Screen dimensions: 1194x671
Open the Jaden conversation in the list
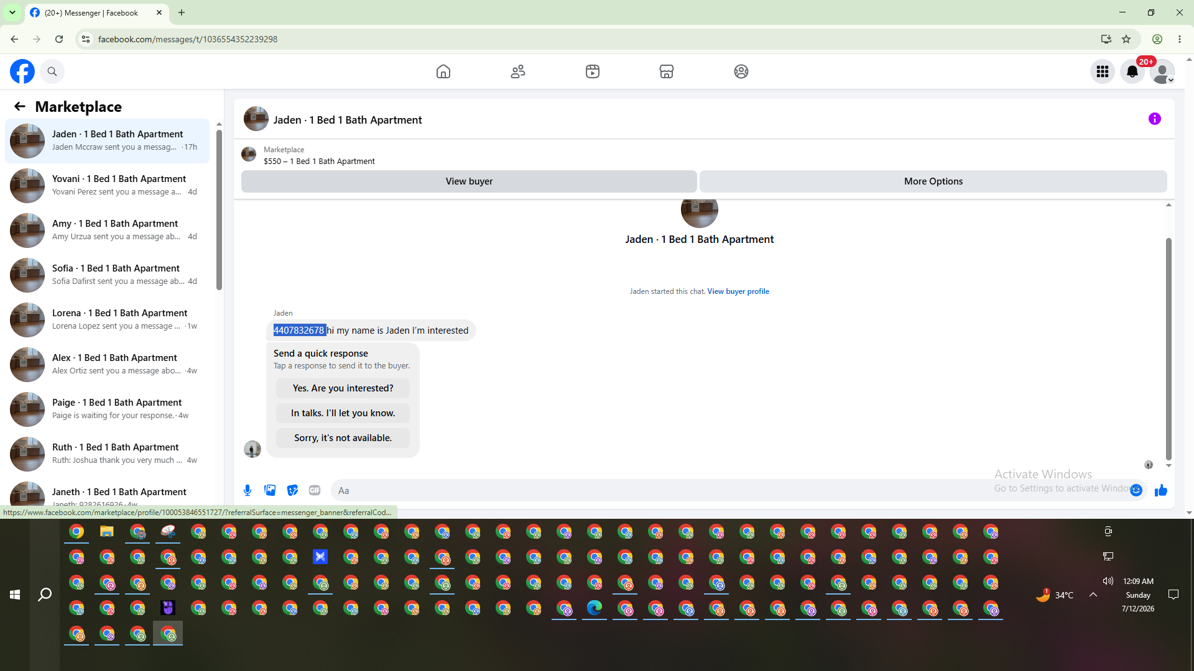coord(107,141)
